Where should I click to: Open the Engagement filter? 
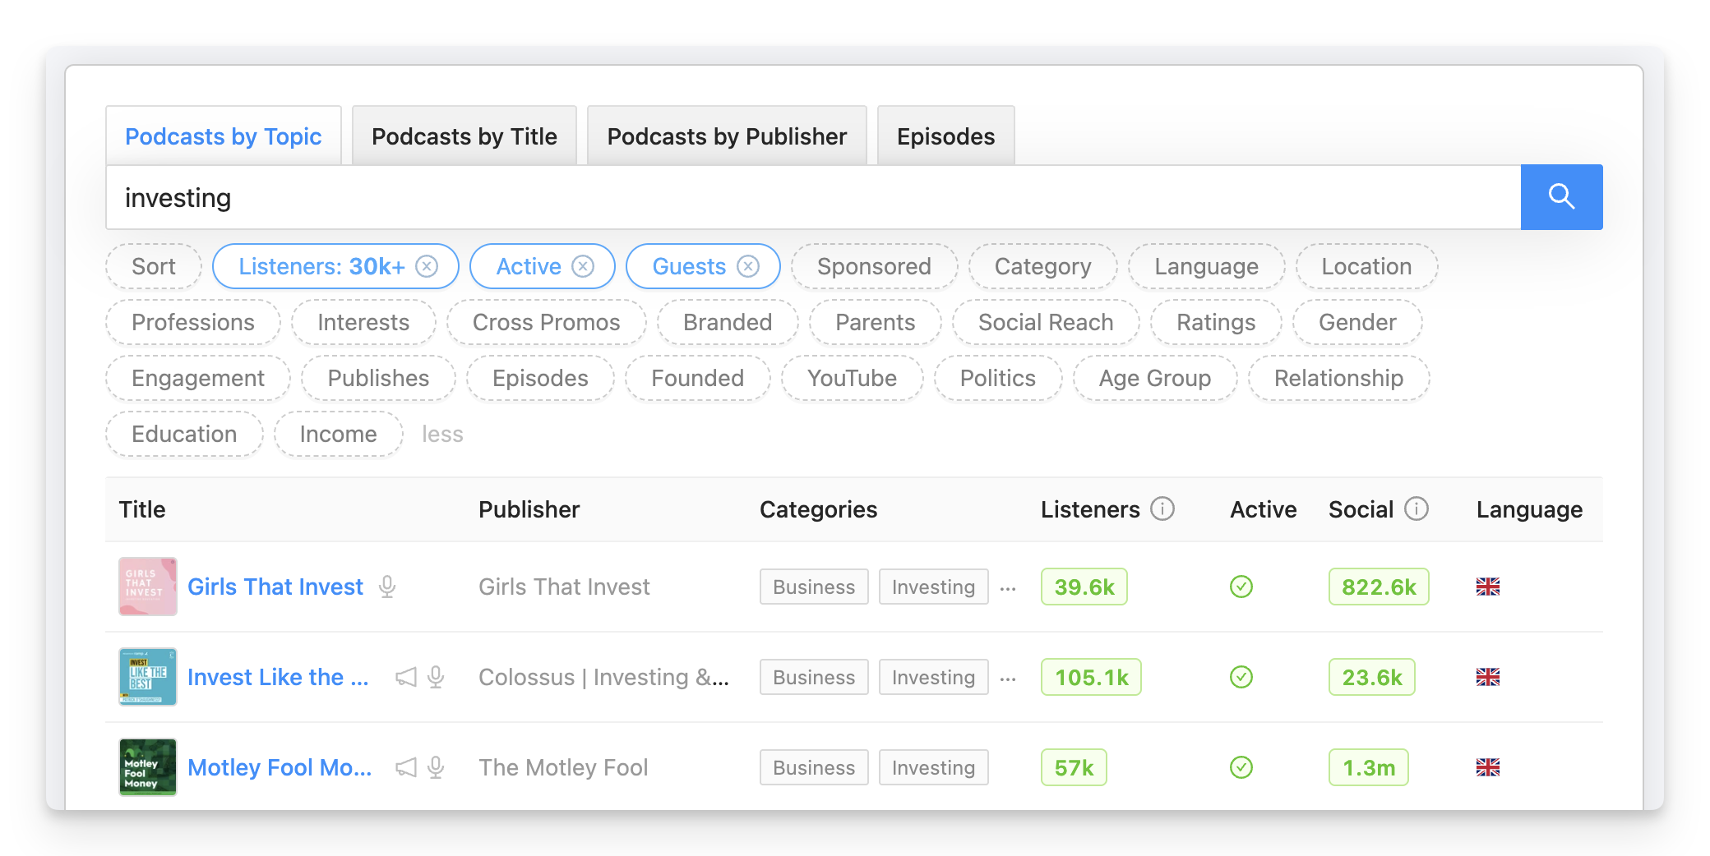click(x=198, y=378)
